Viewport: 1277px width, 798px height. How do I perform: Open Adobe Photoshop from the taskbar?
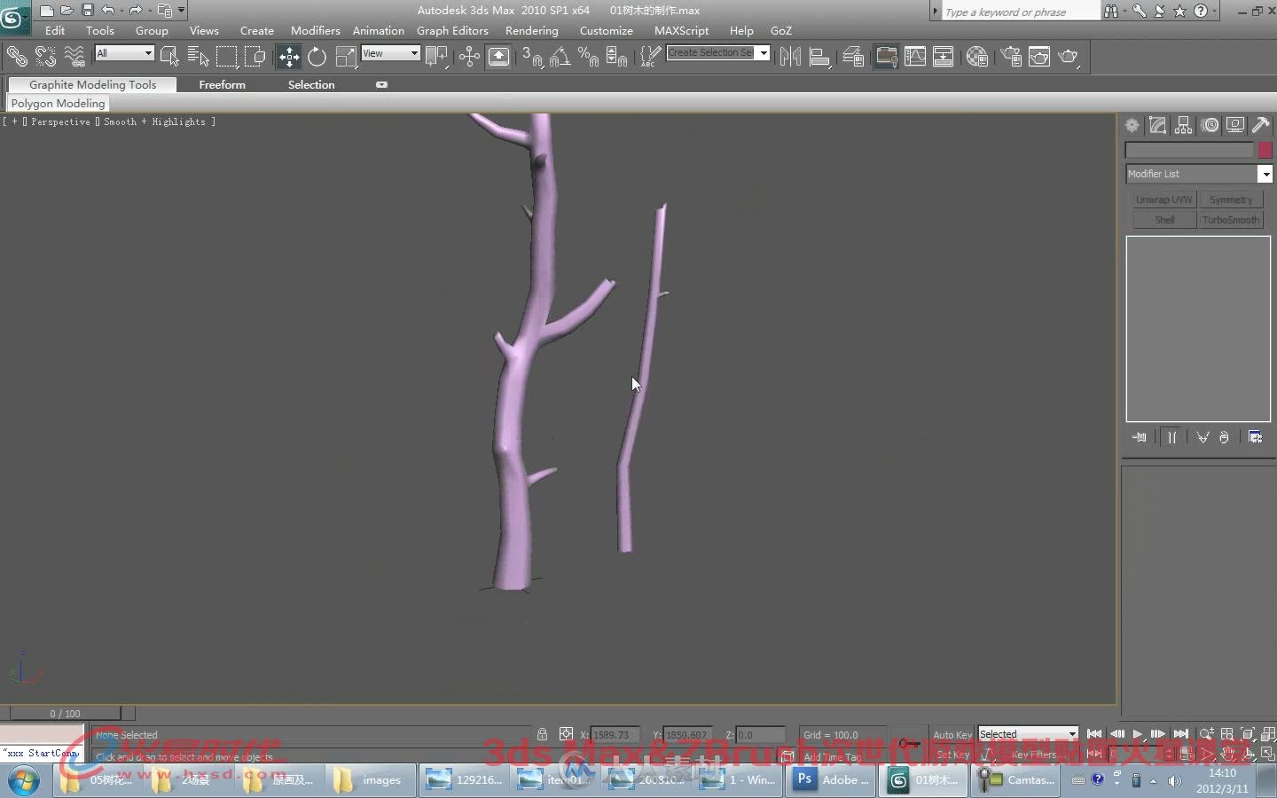click(x=831, y=780)
